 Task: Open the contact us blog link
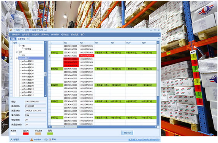pyautogui.click(x=144, y=140)
